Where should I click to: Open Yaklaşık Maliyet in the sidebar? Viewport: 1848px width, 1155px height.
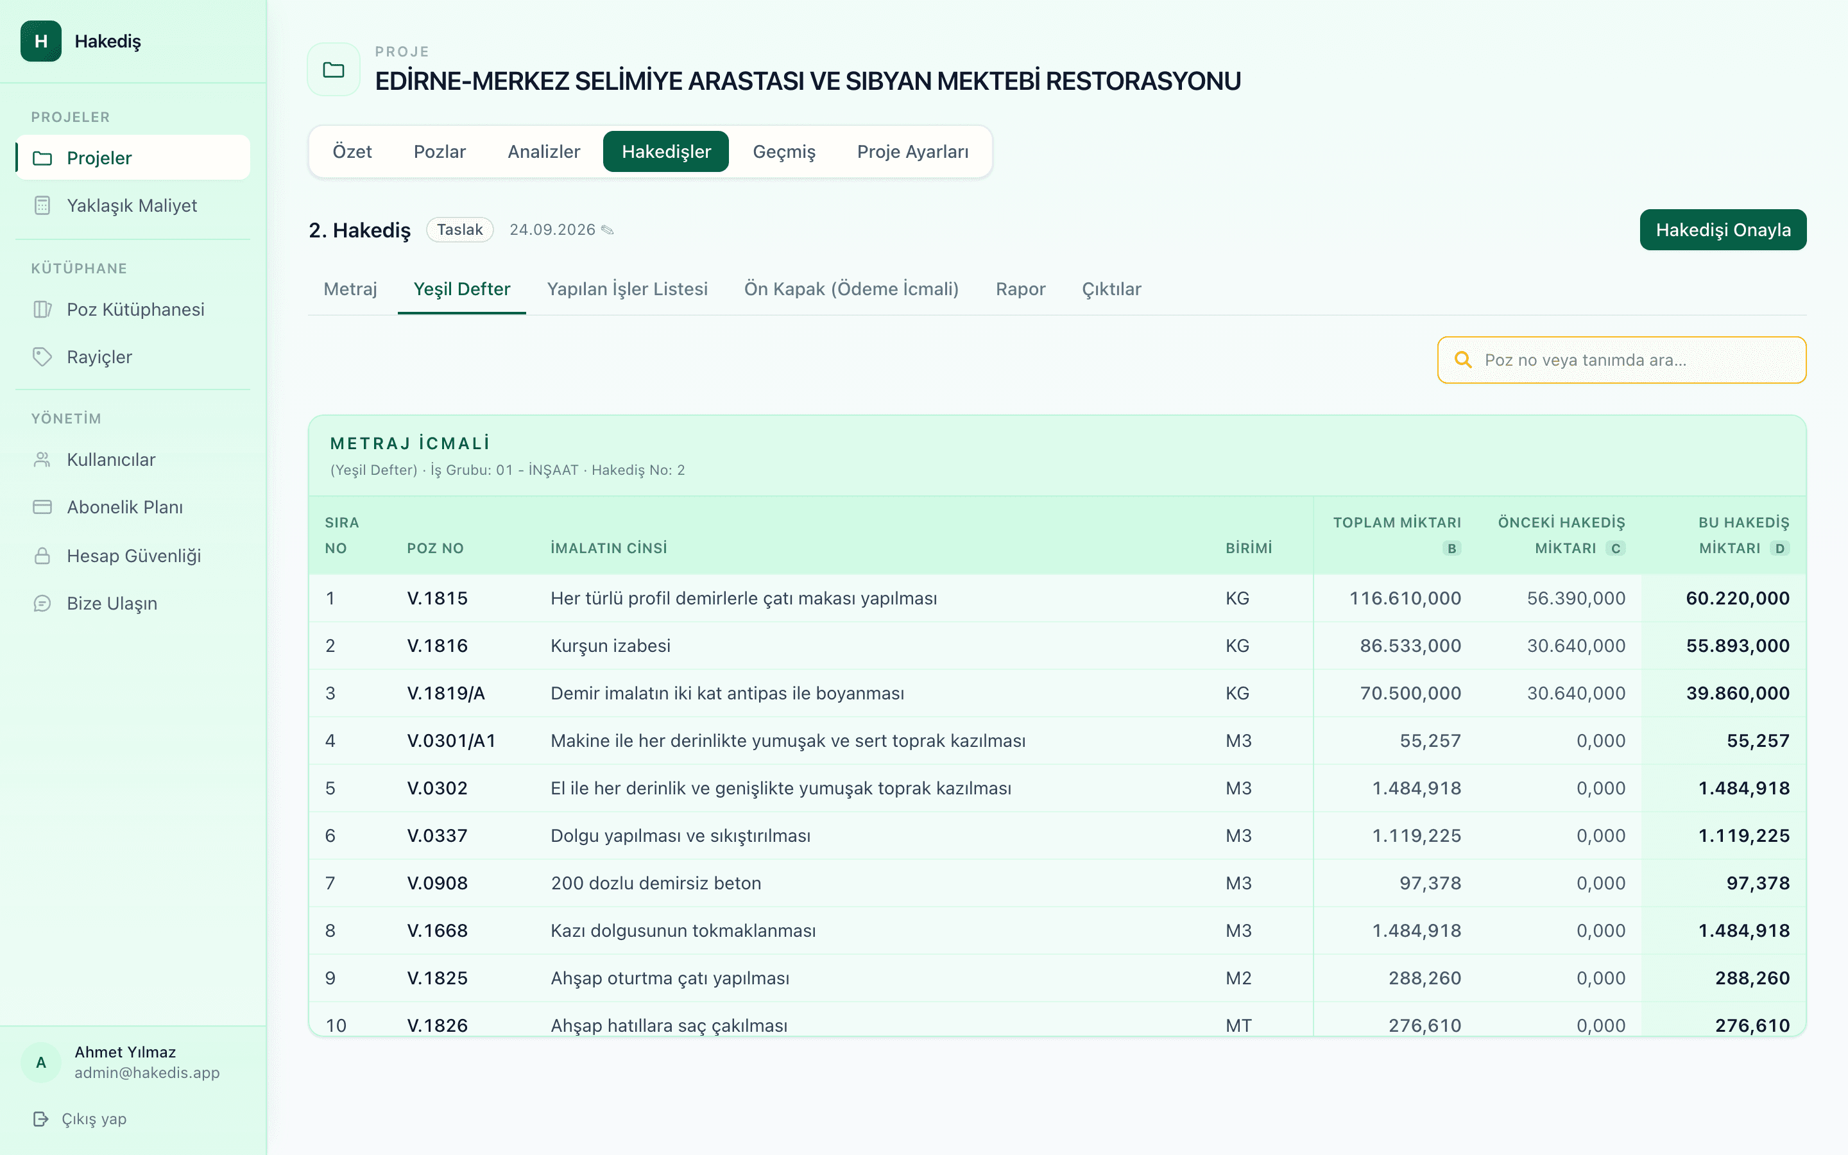tap(133, 205)
